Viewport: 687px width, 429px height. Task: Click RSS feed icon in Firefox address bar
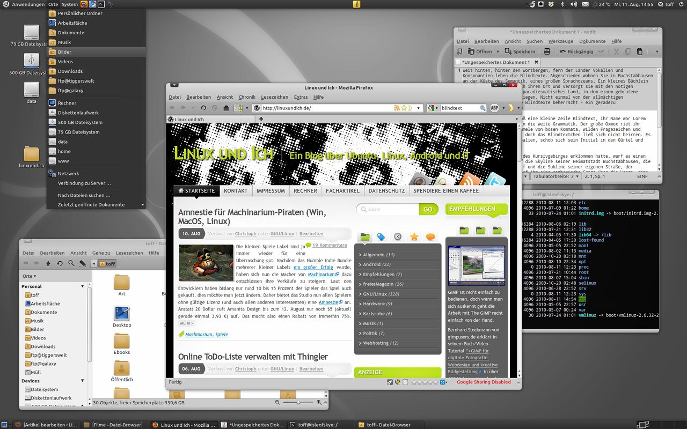point(397,108)
